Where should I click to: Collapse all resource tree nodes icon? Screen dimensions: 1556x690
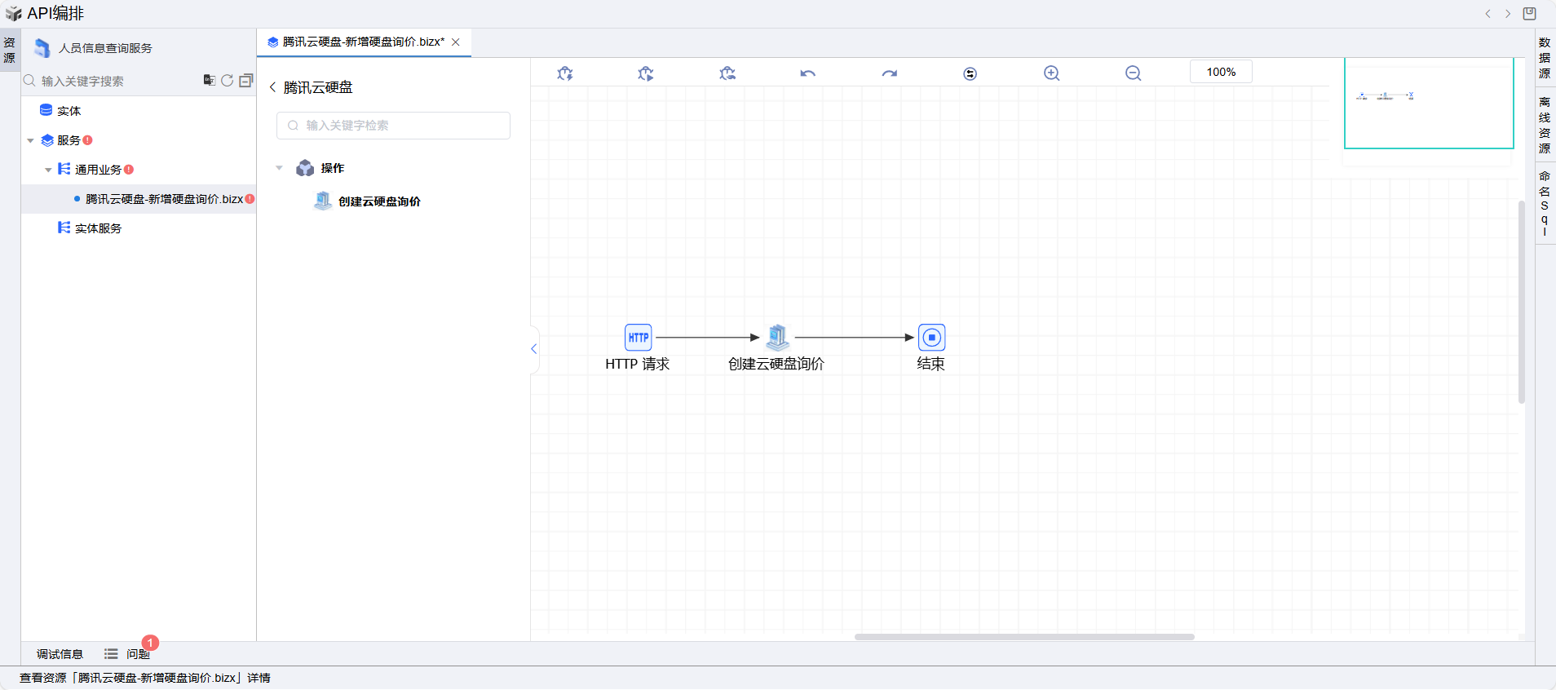245,80
